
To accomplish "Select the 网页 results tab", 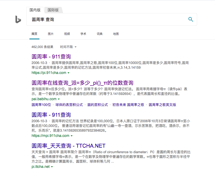I will [x=34, y=34].
